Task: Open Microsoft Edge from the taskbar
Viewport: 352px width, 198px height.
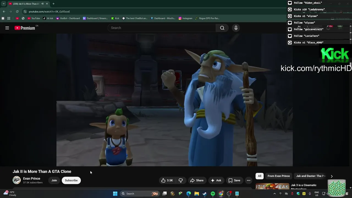Action: (x=189, y=194)
